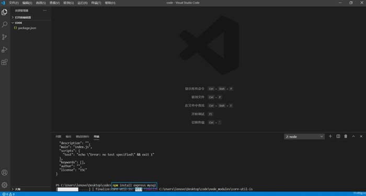The width and height of the screenshot is (366, 196).
Task: Open the 帮助(H) Help menu
Action: (110, 3)
